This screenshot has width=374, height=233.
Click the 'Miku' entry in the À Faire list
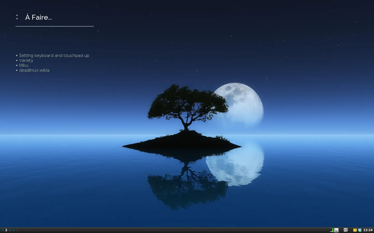pos(24,65)
